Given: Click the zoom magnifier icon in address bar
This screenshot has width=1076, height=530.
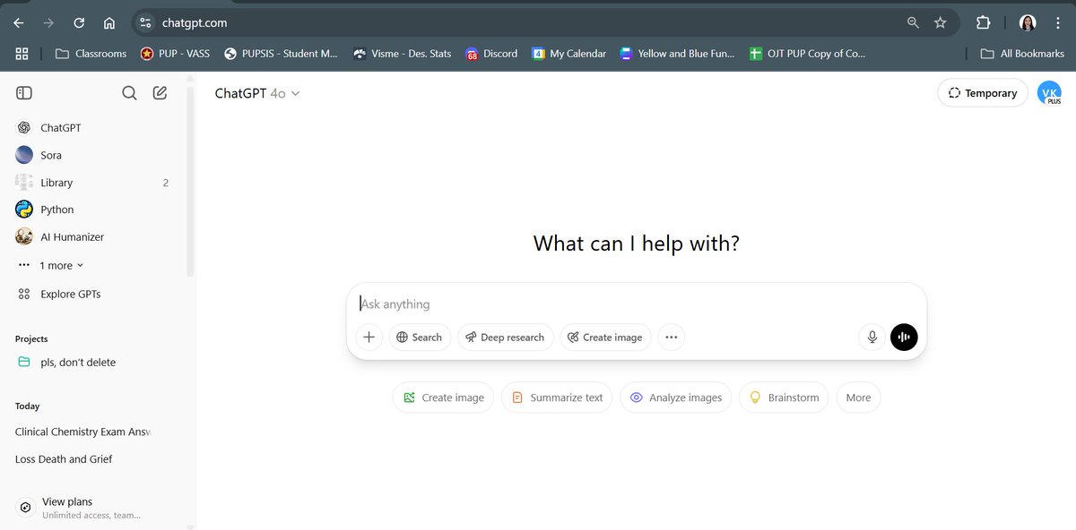Looking at the screenshot, I should pyautogui.click(x=913, y=22).
